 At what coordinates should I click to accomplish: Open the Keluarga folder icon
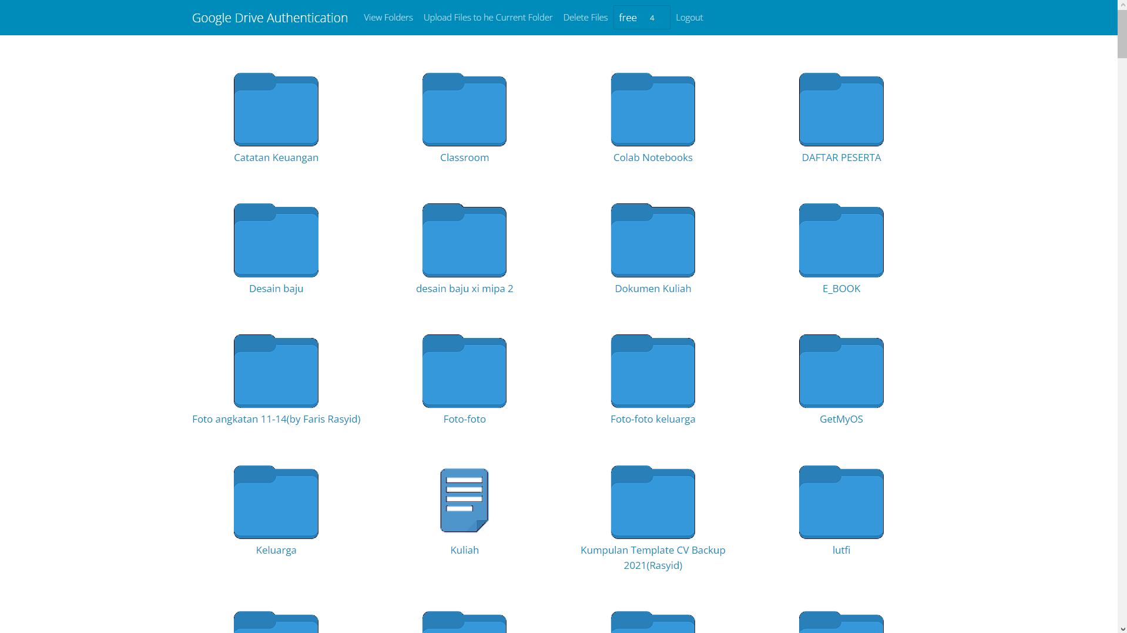(276, 502)
